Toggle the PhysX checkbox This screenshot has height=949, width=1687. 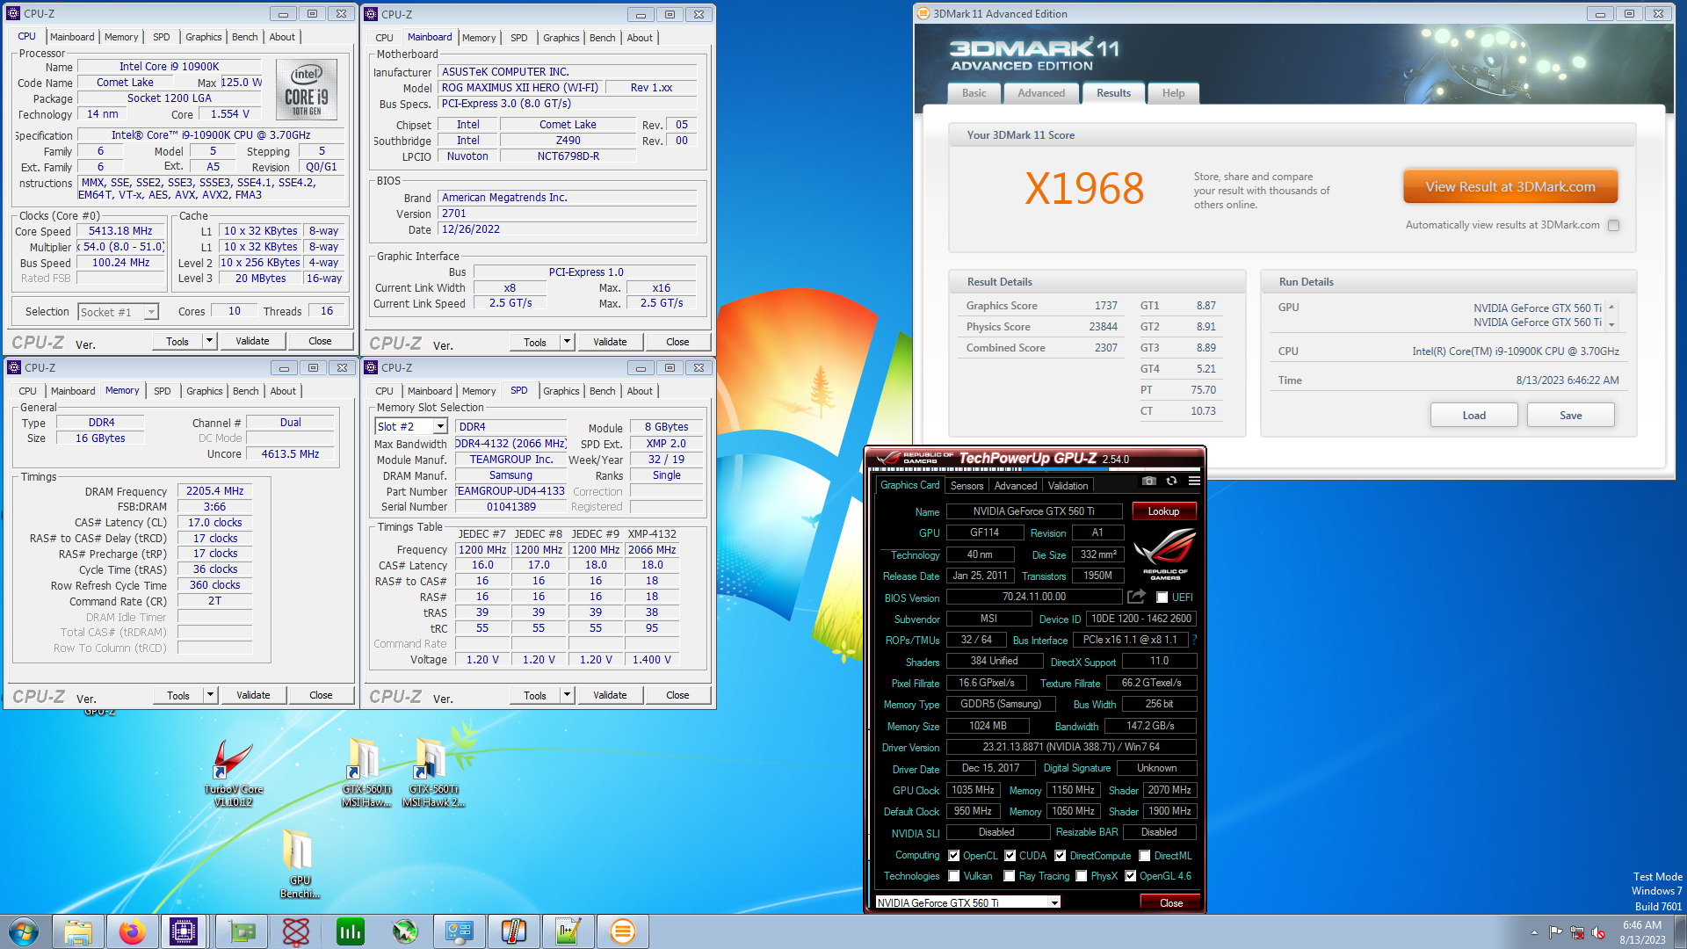pos(1082,876)
